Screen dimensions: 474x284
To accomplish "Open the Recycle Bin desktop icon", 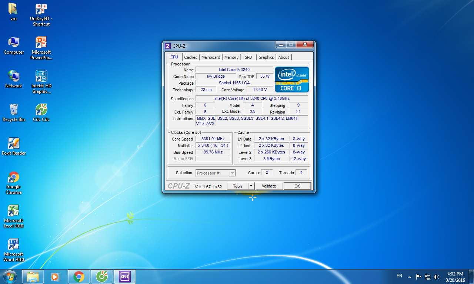I will pyautogui.click(x=14, y=110).
